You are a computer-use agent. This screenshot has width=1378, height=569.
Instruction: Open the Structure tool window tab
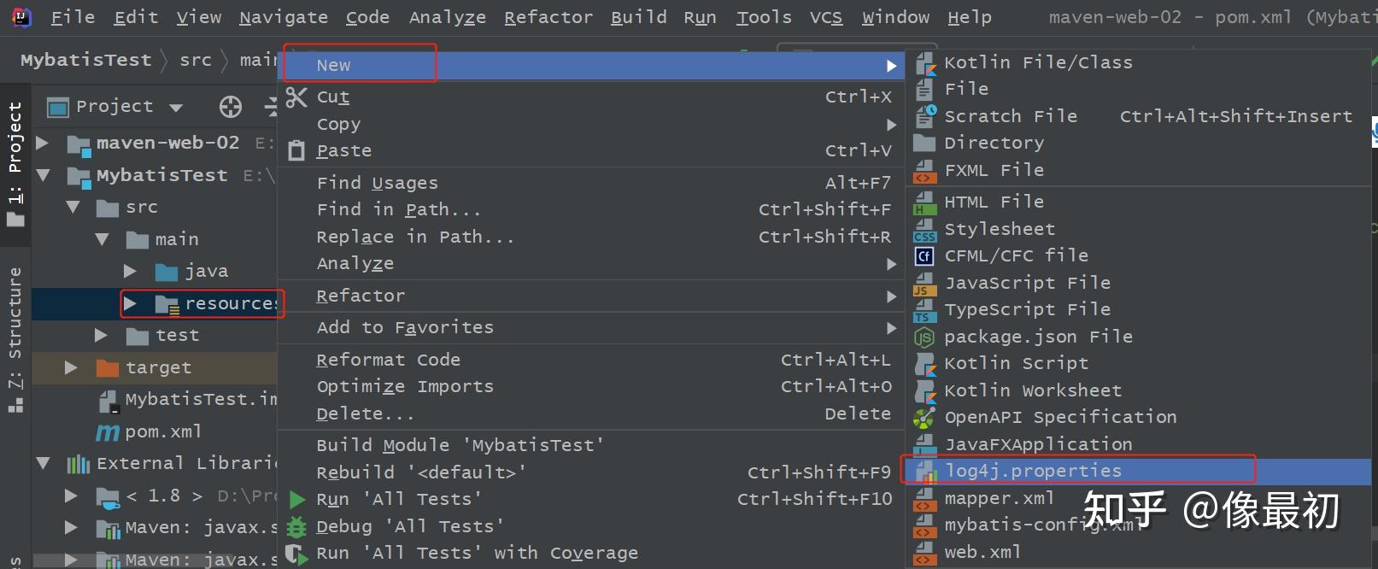pos(15,340)
